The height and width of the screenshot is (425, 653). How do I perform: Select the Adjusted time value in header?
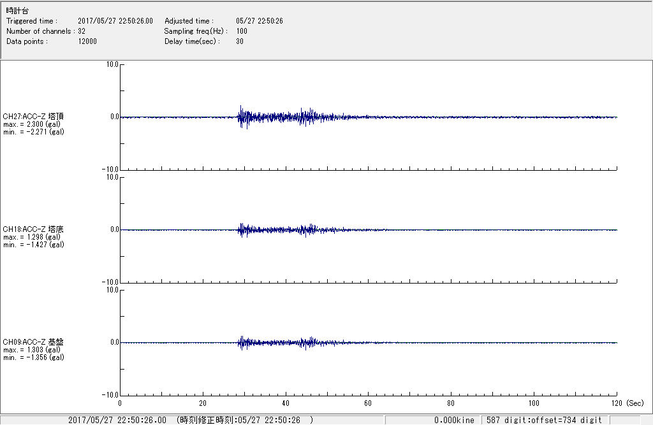259,21
